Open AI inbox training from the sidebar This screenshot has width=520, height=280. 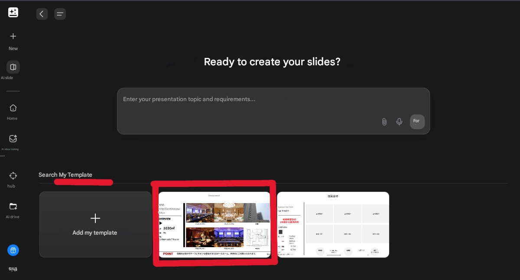pos(13,139)
